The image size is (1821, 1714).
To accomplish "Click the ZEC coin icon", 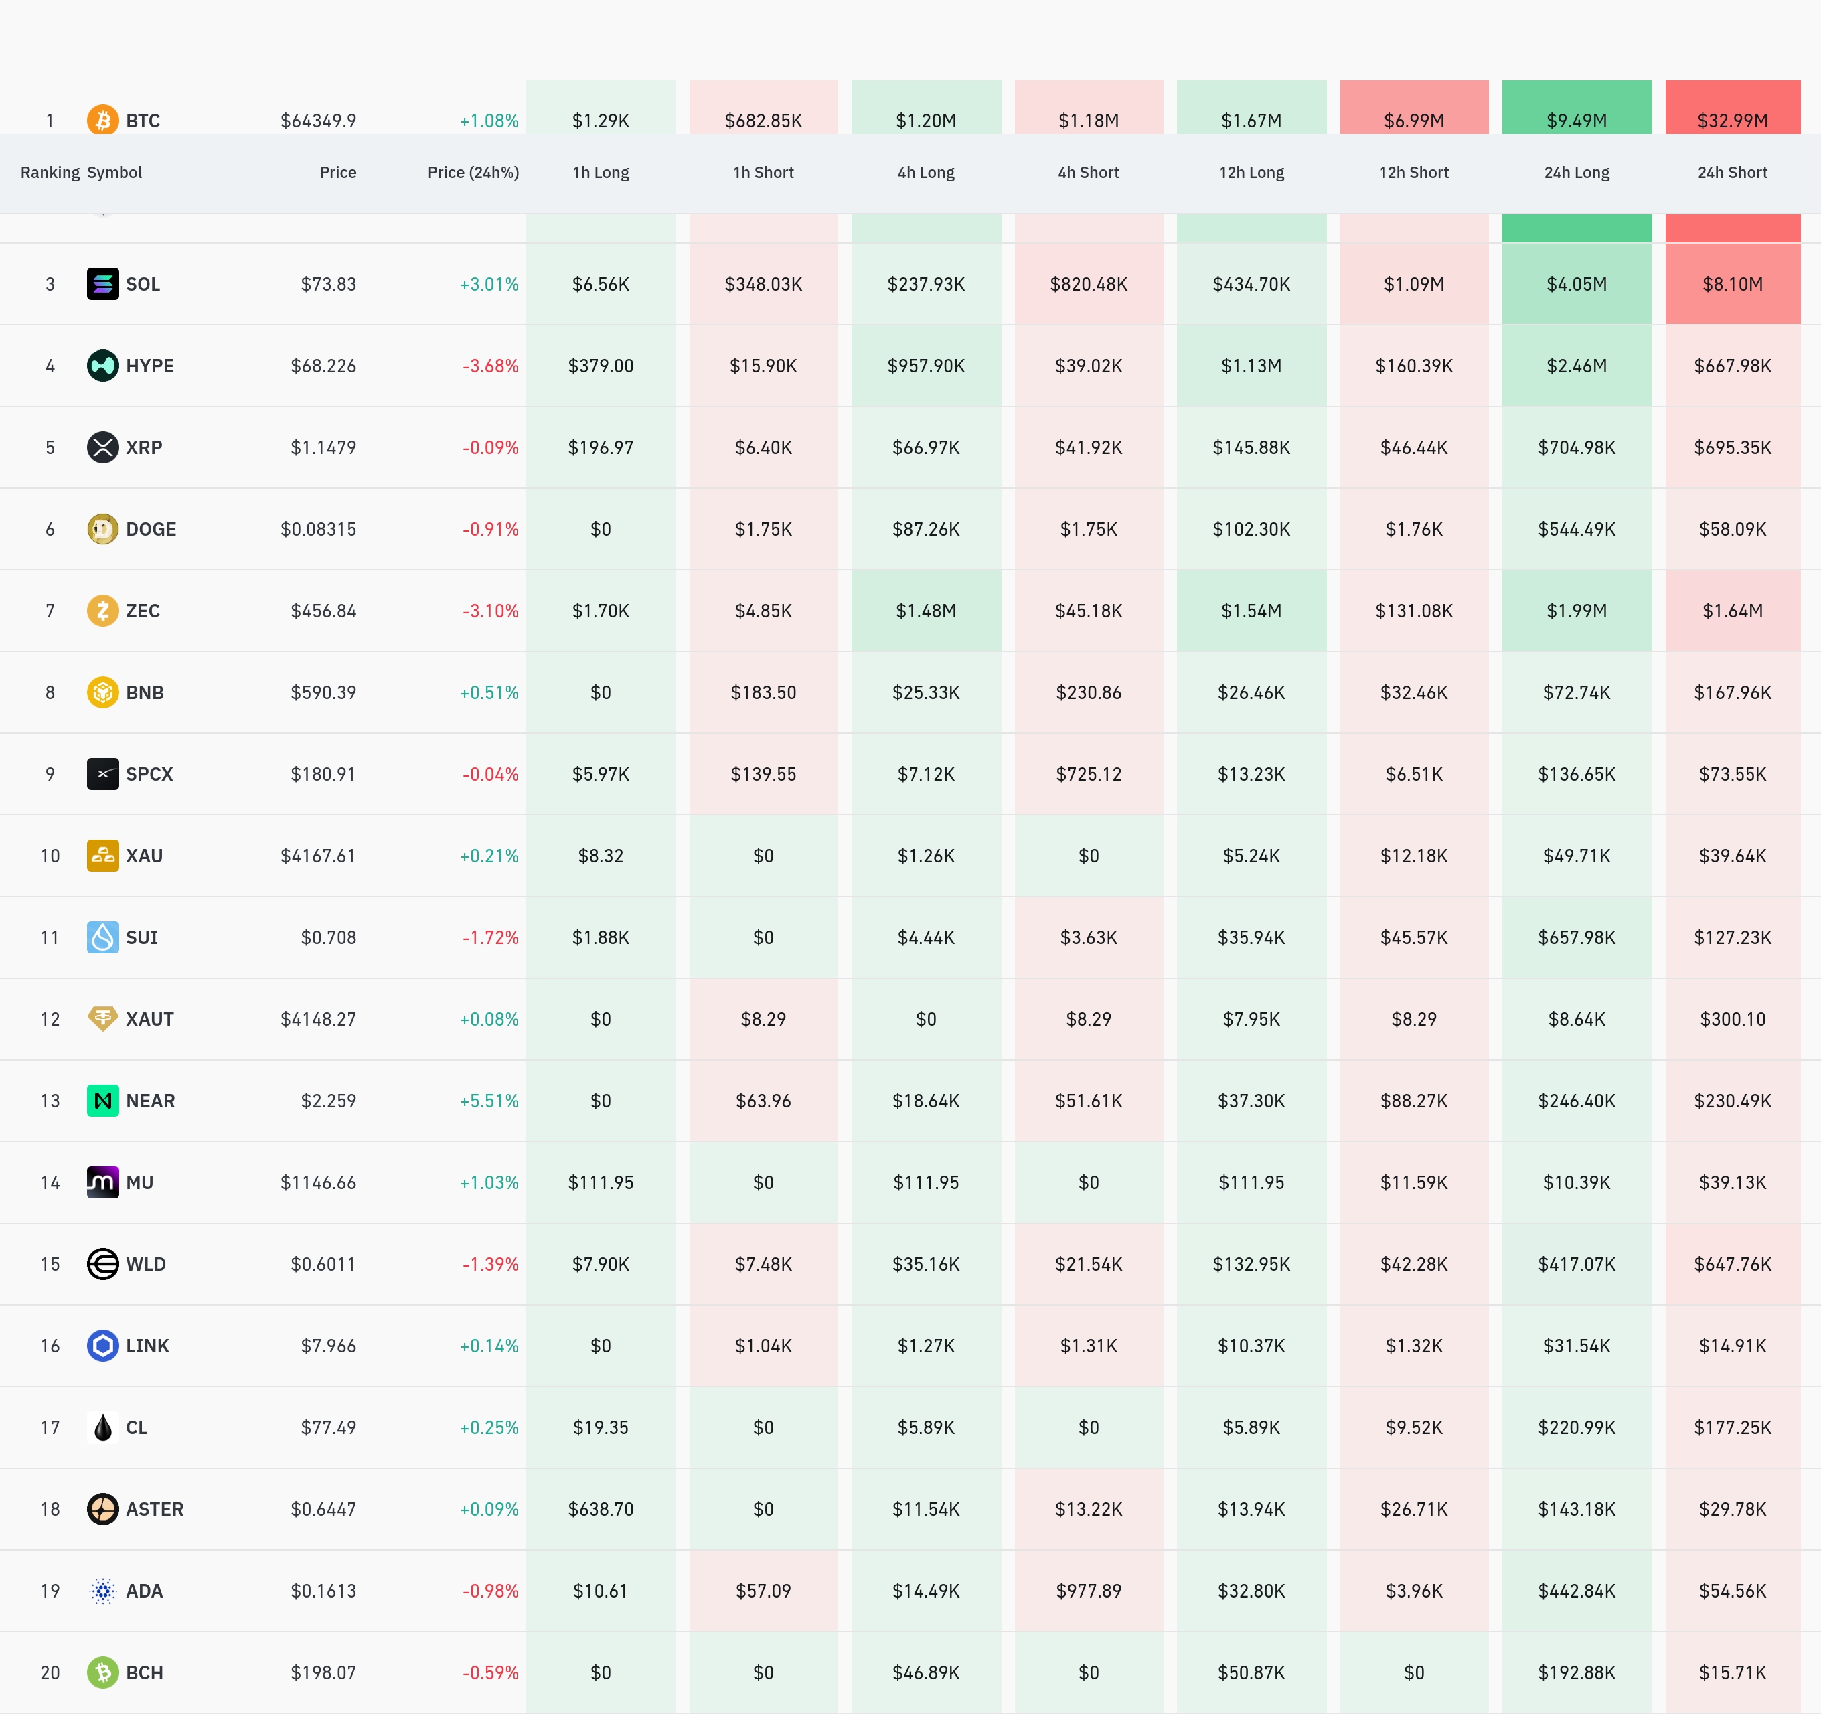I will coord(102,610).
